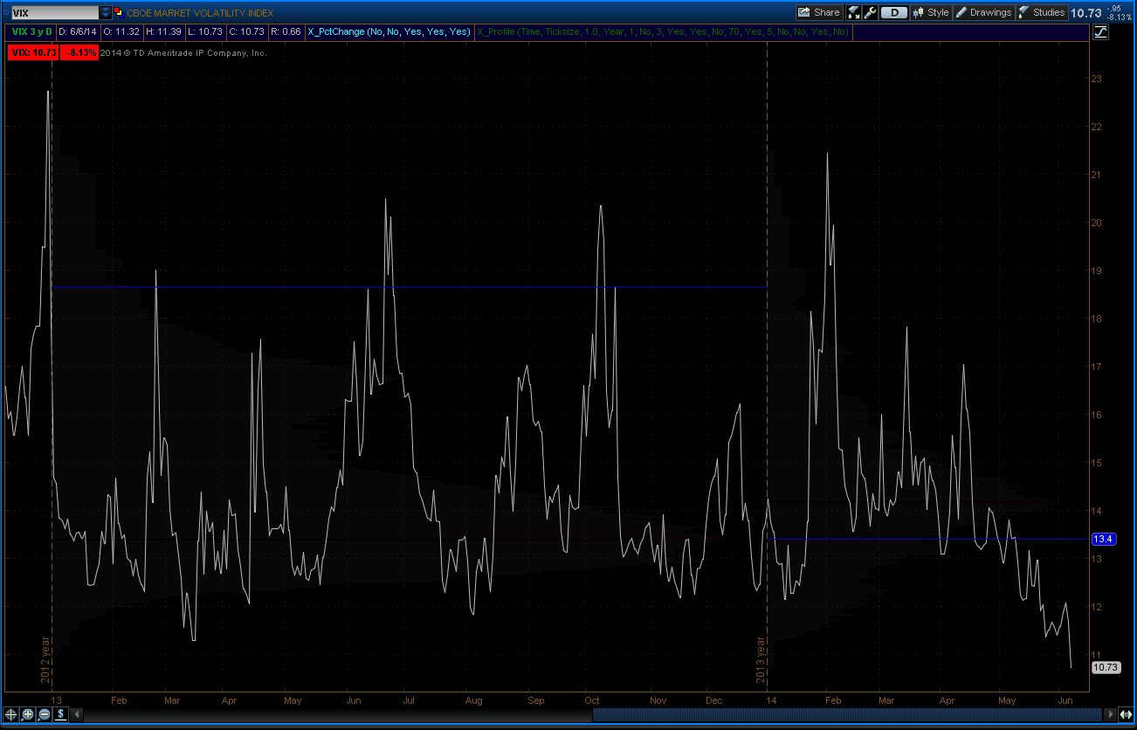Click the small circle left of VIX field
The image size is (1137, 730).
(x=4, y=13)
